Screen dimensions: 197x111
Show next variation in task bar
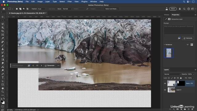tap(41, 66)
